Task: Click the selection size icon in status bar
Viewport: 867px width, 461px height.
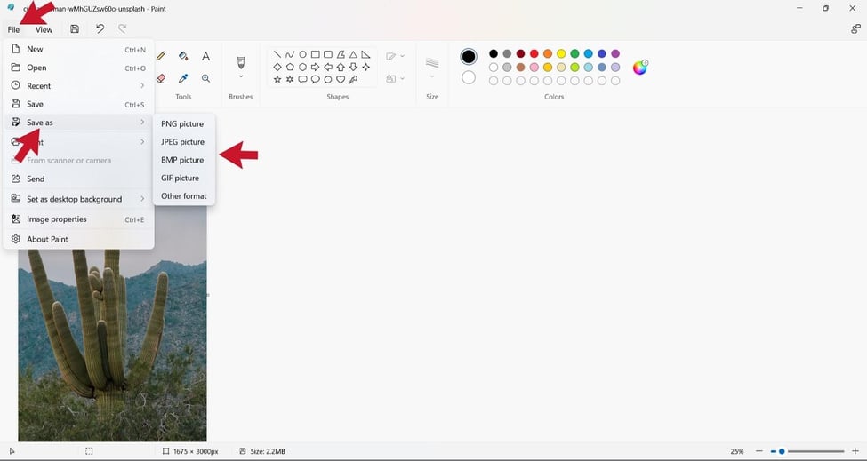Action: (x=89, y=451)
